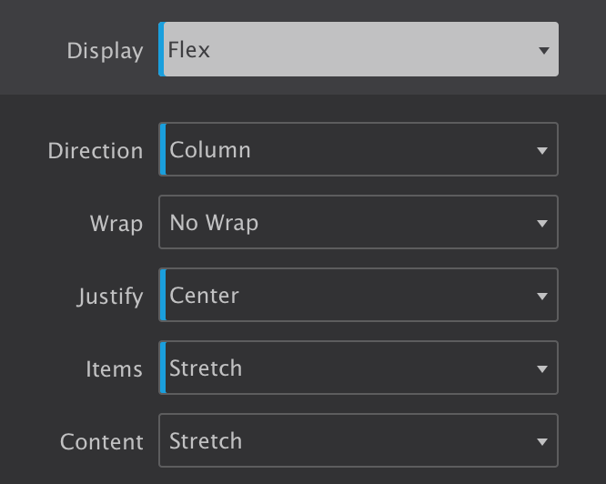
Task: Click the blue modified marker on Items
Action: 163,368
